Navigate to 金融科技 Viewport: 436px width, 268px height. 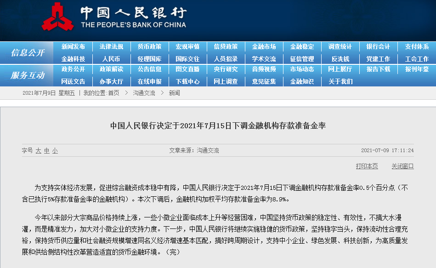coord(73,59)
